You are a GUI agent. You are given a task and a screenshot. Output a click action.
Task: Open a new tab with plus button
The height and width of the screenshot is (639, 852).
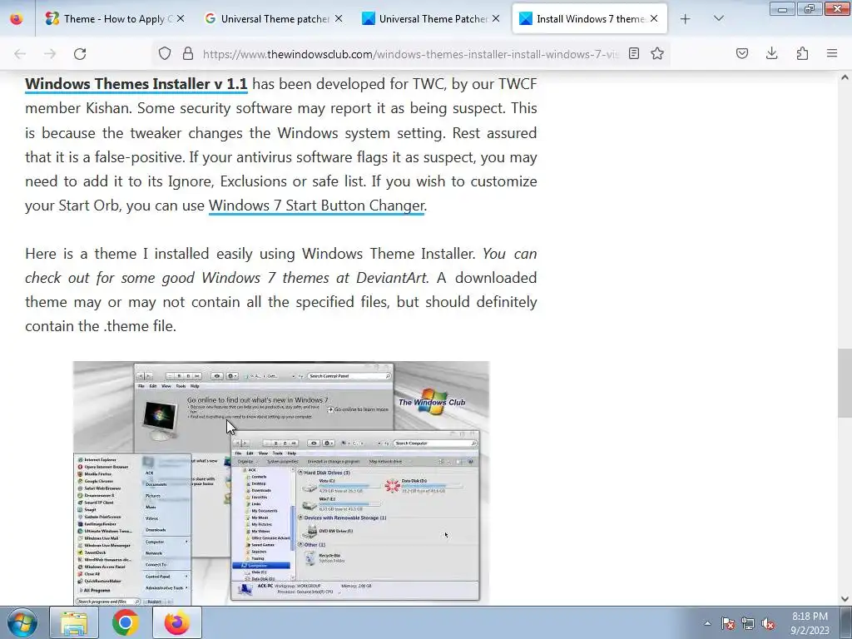coord(686,19)
